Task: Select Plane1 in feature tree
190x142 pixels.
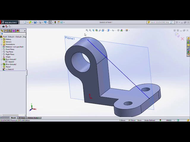Action: click(7, 67)
